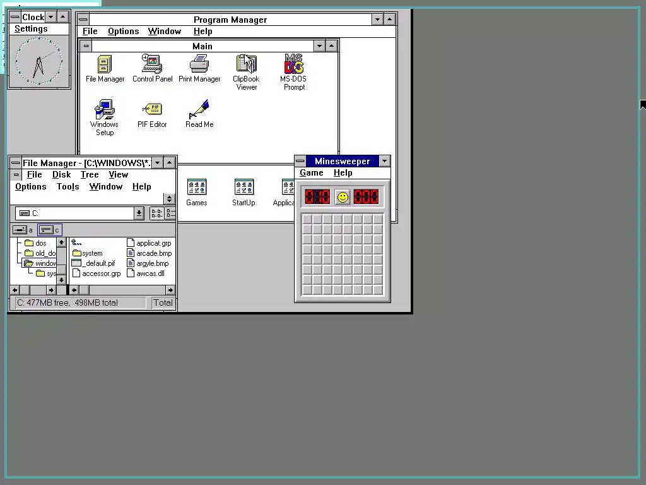This screenshot has width=646, height=485.
Task: Open Minesweeper Game menu
Action: click(x=312, y=173)
